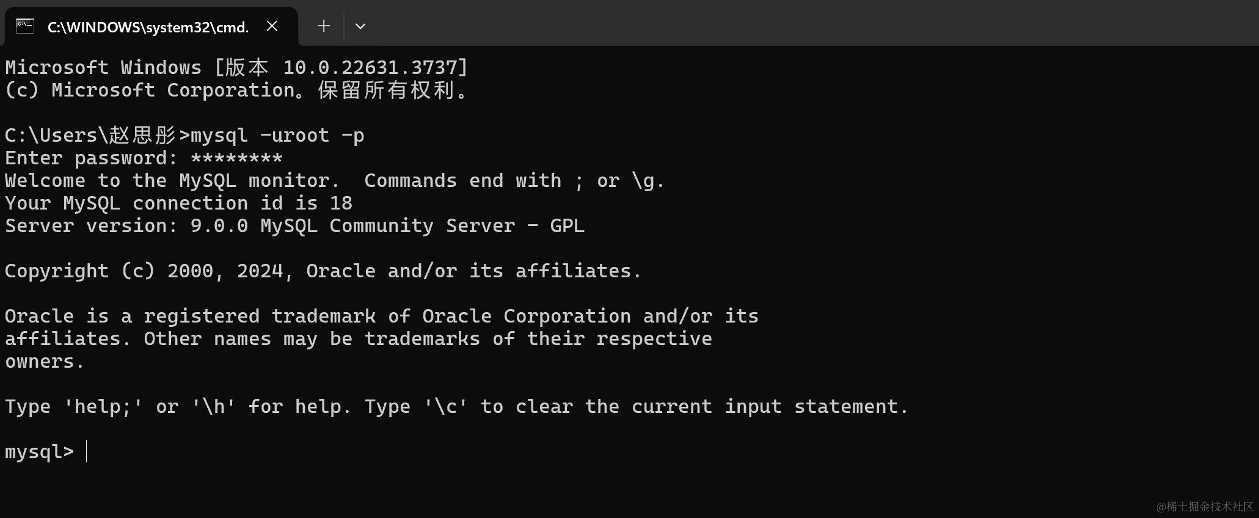
Task: Click the Server version 9.0.0 line
Action: click(x=294, y=226)
